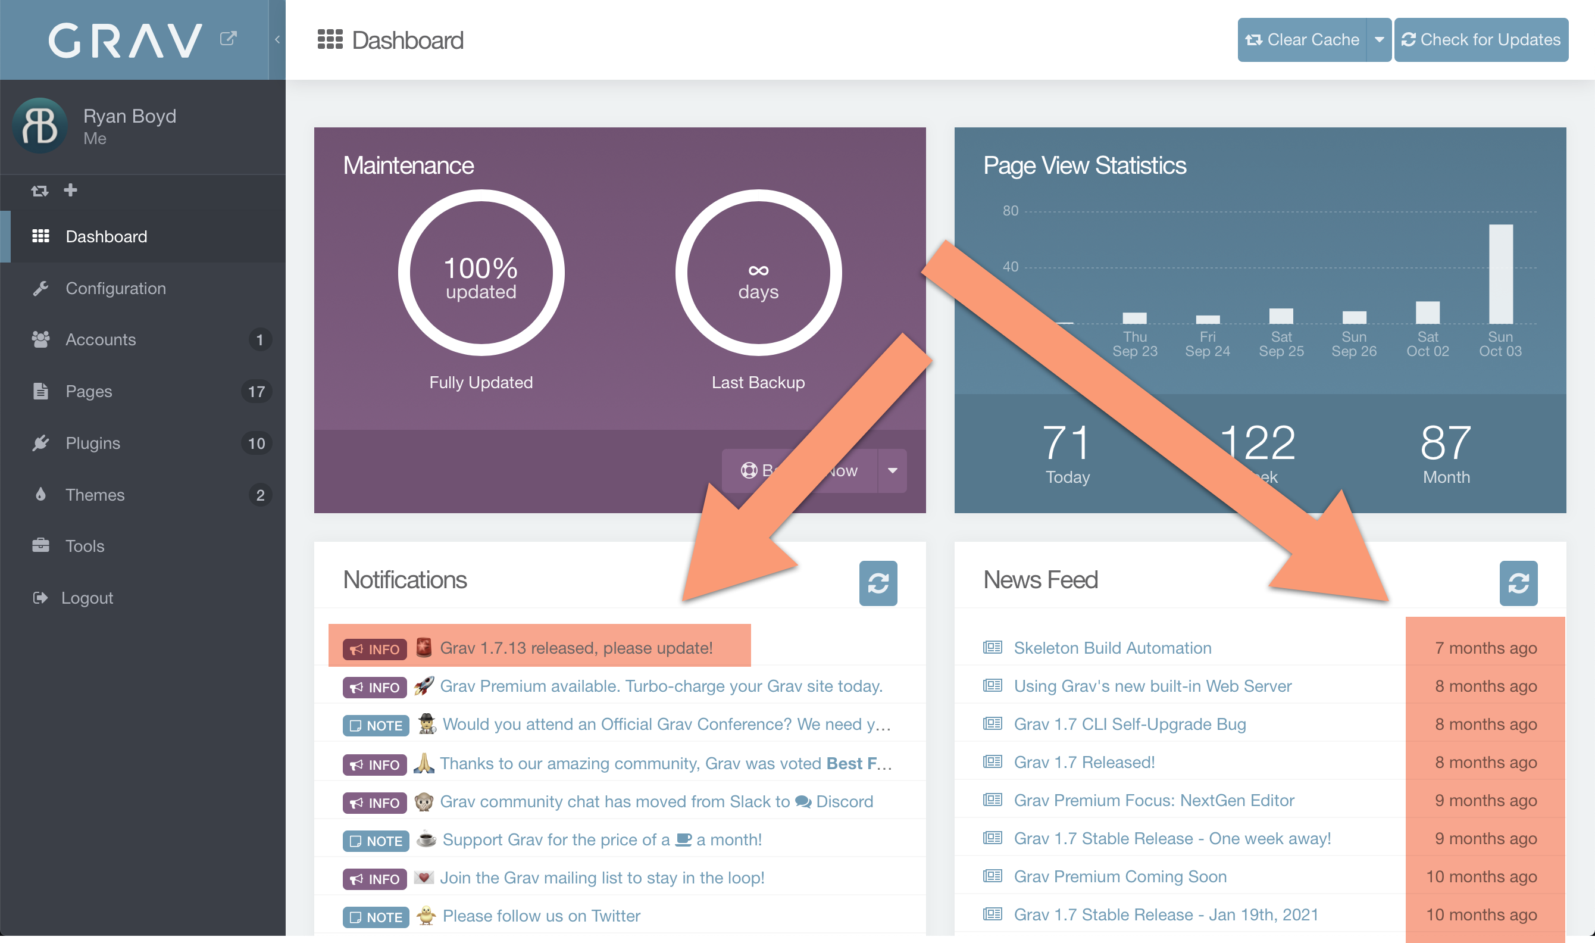Open Grav 1.7 Released! news item
Screen dimensions: 1595x943
(x=1084, y=762)
